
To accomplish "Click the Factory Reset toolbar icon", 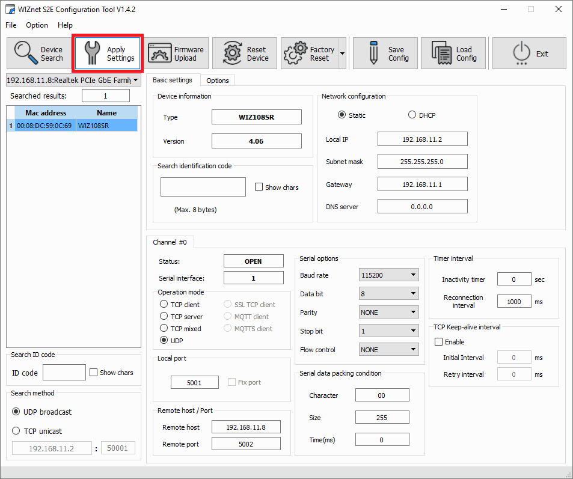I will click(x=295, y=53).
